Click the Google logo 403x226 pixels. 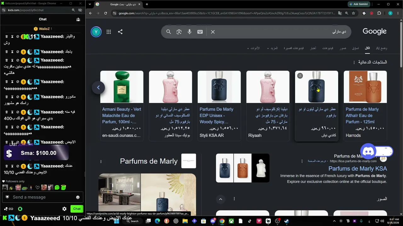(374, 31)
